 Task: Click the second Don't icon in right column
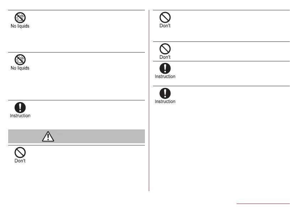click(x=165, y=49)
